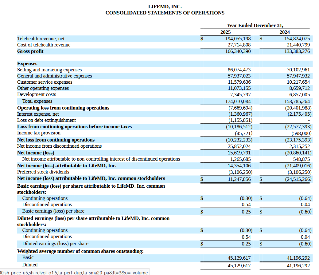Select the Consolidated Statements of Operations heading

tap(165, 13)
